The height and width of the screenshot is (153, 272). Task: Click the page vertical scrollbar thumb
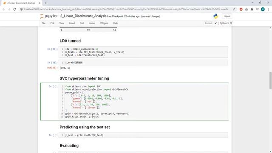point(270,81)
